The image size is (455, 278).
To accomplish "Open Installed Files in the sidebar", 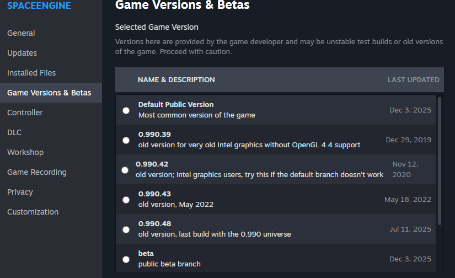I will tap(31, 73).
